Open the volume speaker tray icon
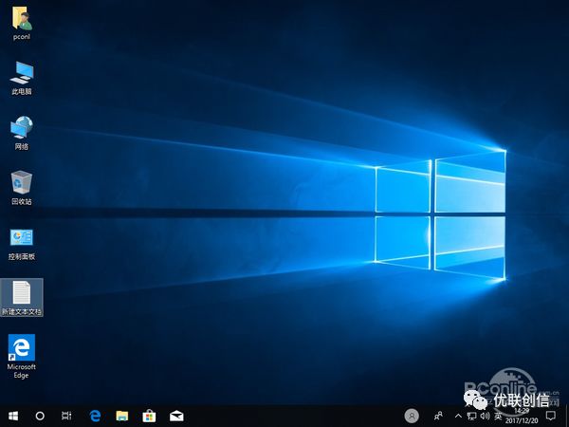The width and height of the screenshot is (569, 427). pos(485,416)
